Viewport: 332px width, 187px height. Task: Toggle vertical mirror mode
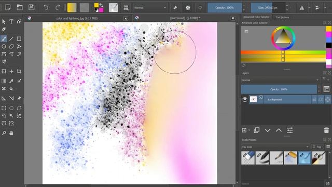[317, 8]
